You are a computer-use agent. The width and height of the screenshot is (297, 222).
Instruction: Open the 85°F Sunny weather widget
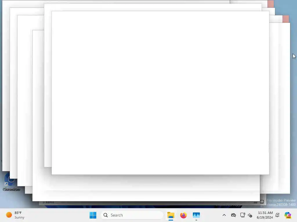[x=15, y=215]
